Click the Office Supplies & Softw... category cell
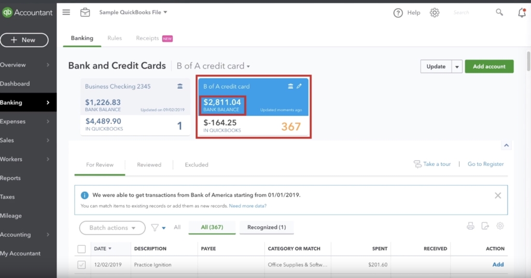 point(297,265)
